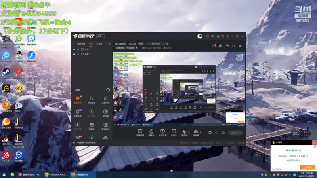Click Windows Start button
Viewport: 317px width, 178px height.
4,175
